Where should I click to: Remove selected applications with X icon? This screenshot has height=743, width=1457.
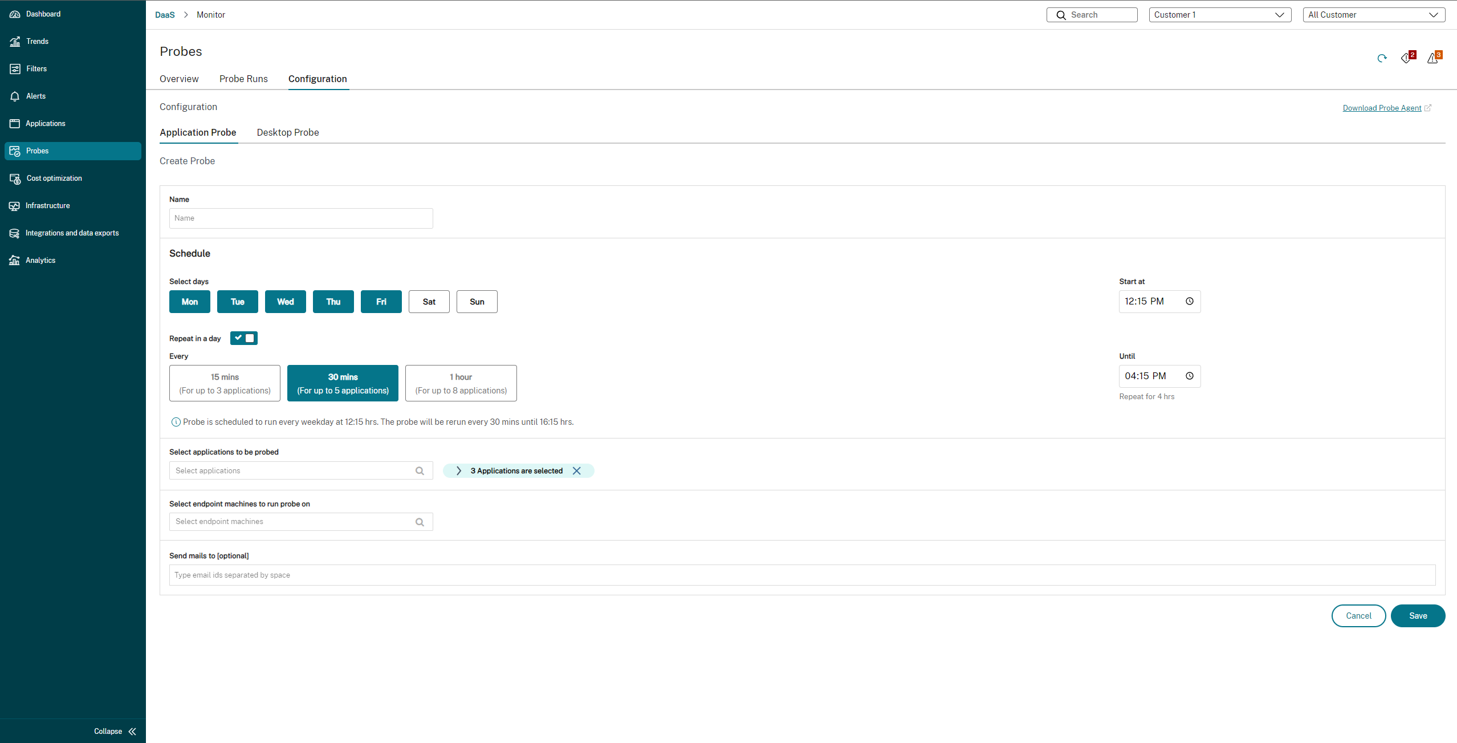point(577,471)
